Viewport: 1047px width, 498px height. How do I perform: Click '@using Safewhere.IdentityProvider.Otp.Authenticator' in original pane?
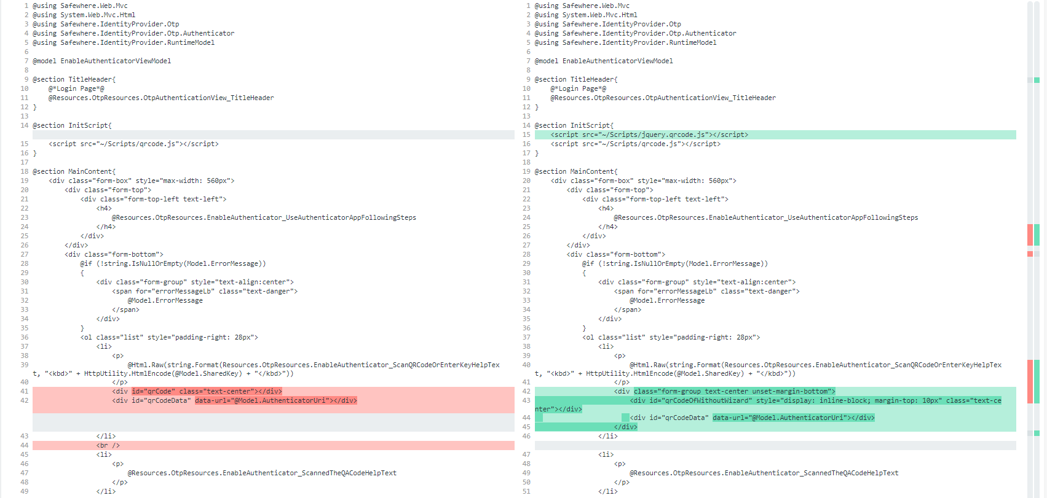133,33
